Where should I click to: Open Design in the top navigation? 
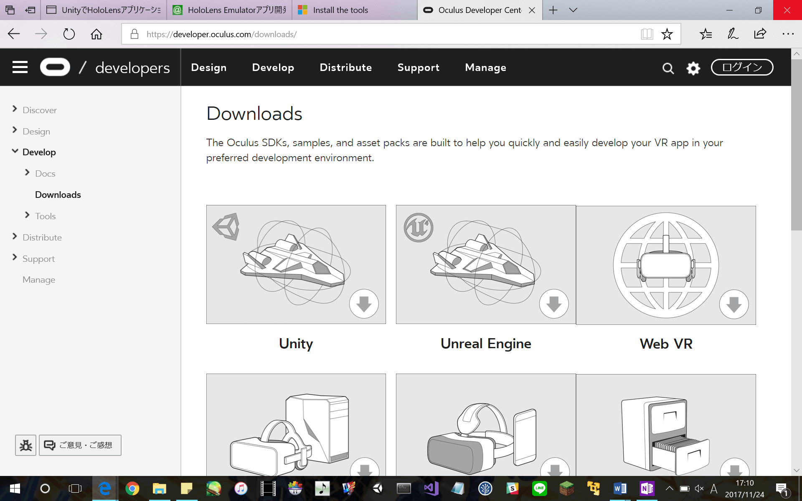click(209, 68)
